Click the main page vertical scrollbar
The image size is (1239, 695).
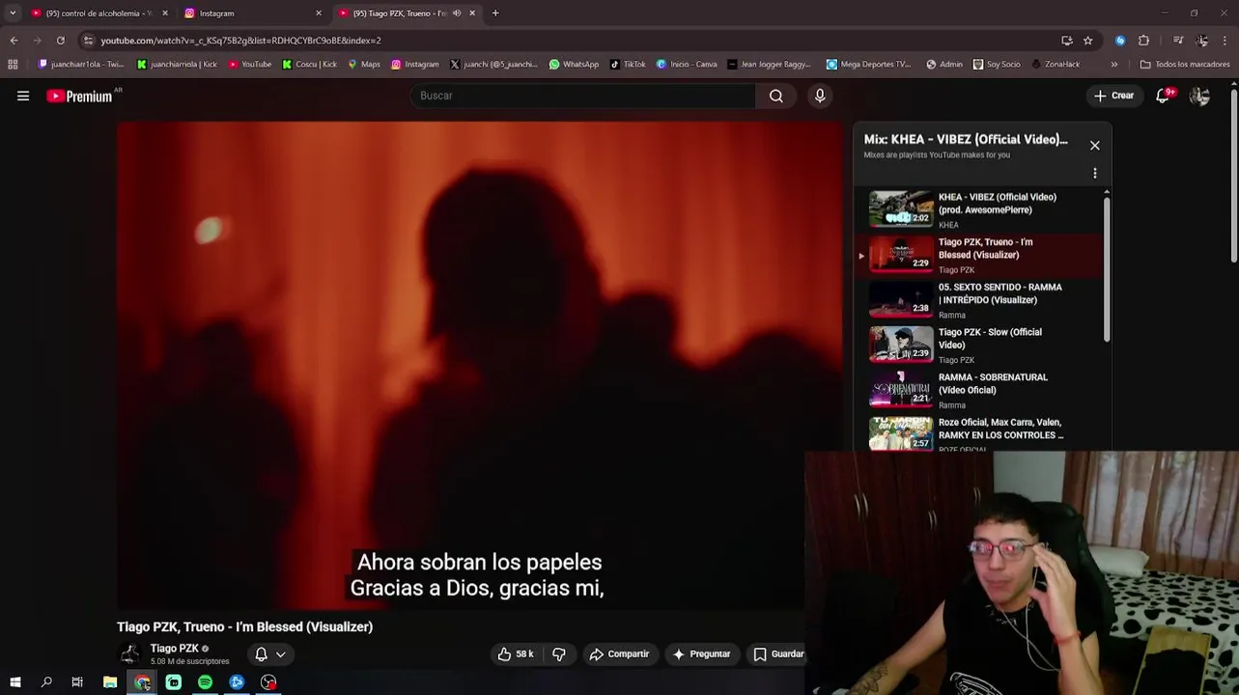click(x=1234, y=174)
